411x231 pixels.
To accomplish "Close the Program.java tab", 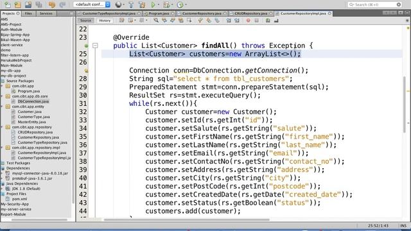I will pyautogui.click(x=173, y=13).
